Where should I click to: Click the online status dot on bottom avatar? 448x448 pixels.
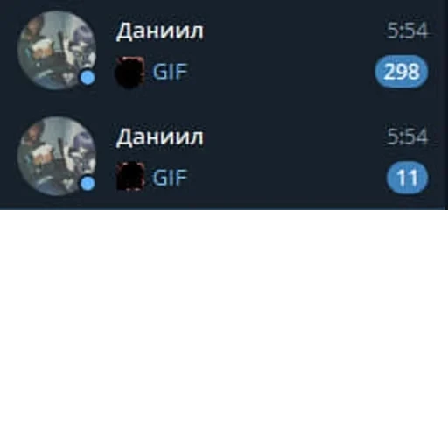87,184
